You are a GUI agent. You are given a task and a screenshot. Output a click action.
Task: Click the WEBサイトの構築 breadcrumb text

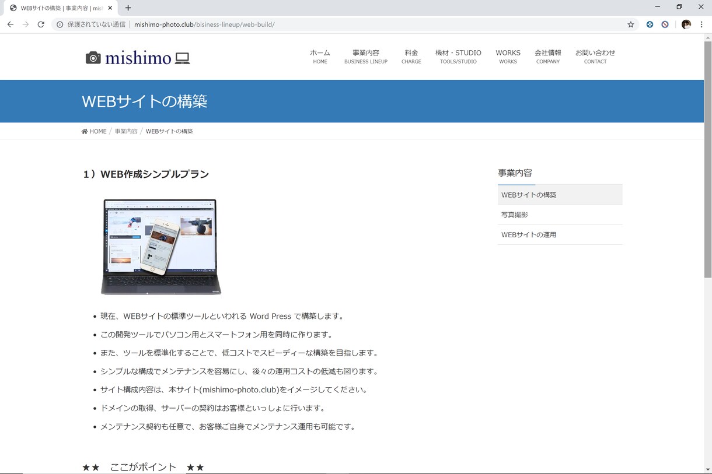169,131
